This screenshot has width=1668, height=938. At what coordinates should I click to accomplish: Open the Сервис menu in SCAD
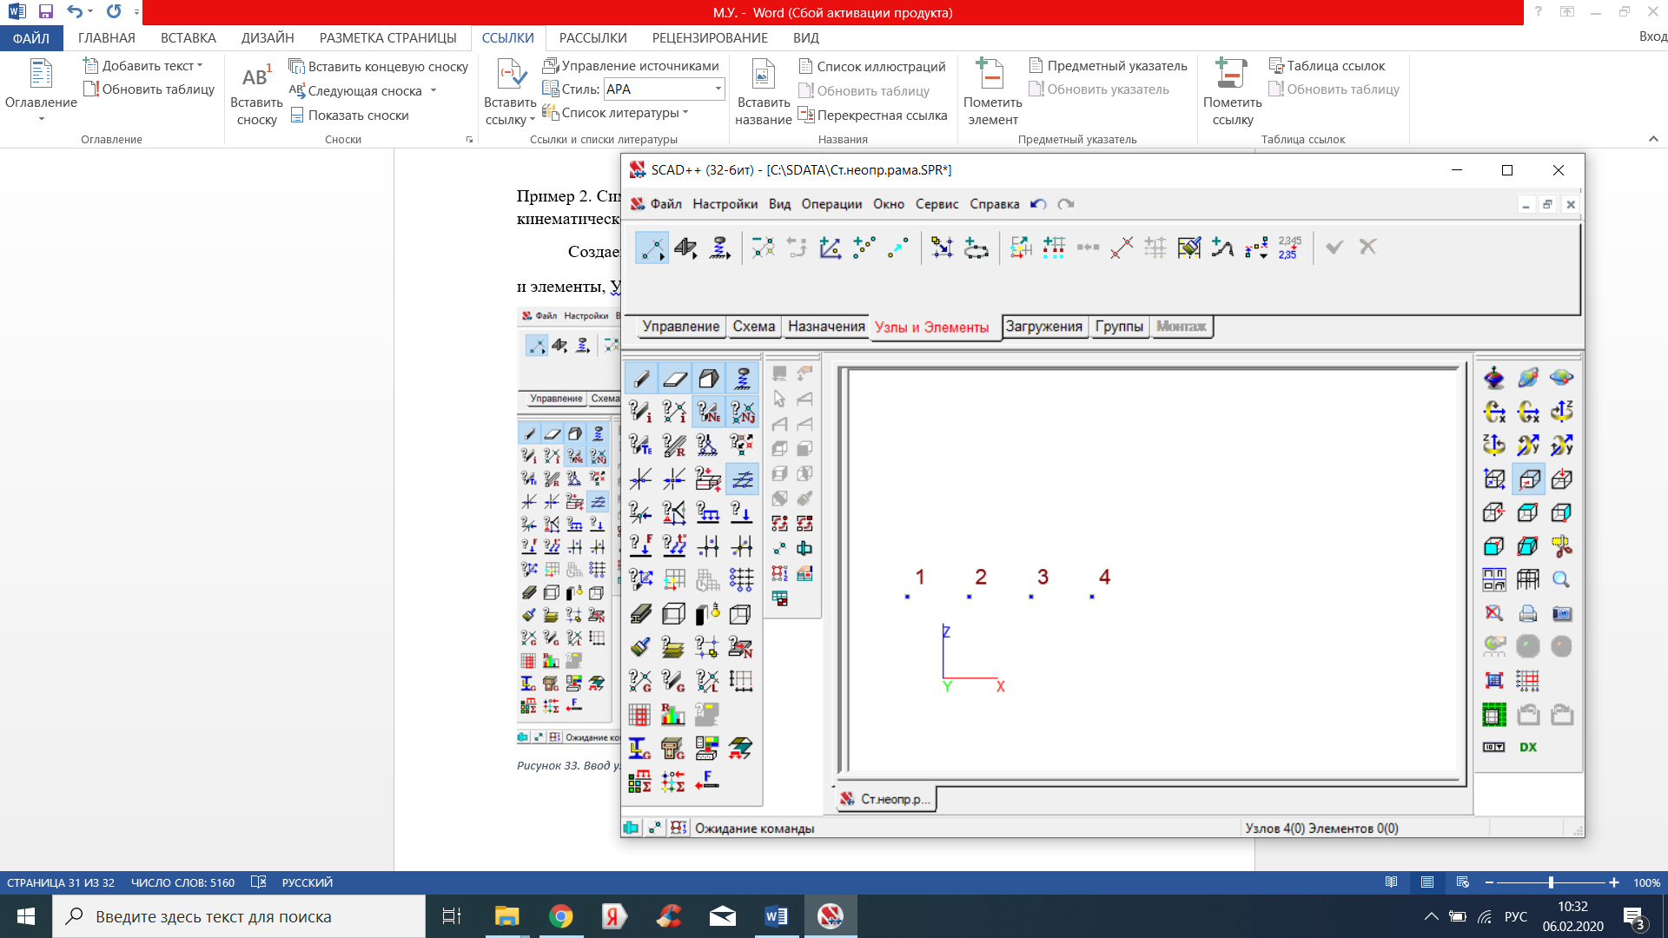937,204
